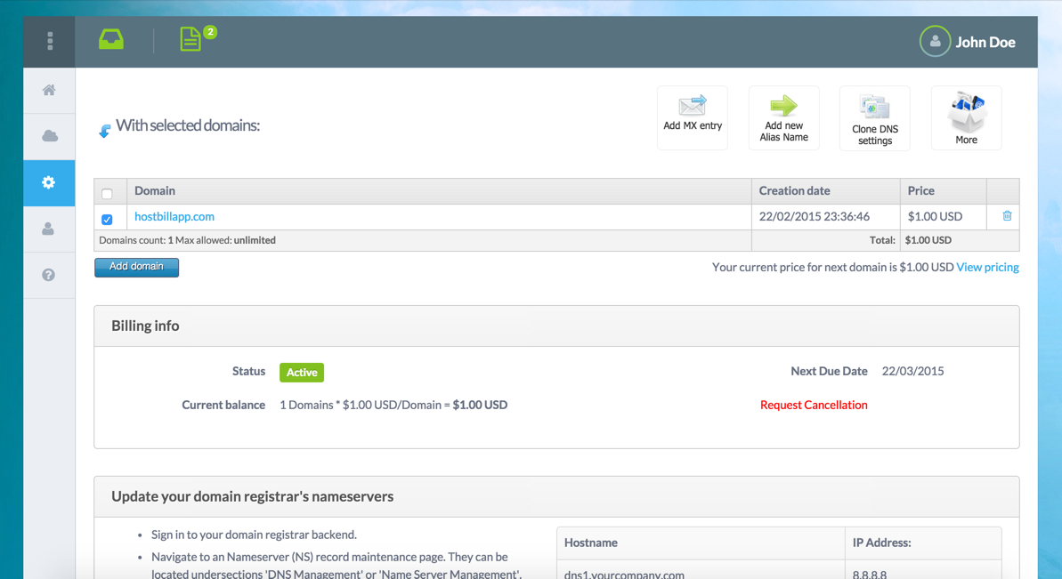
Task: Click the Domains count text
Action: pos(187,240)
